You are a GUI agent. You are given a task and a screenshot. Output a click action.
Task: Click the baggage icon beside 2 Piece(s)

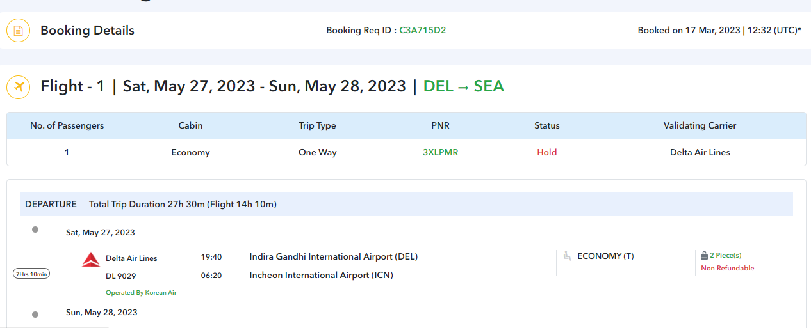(704, 256)
